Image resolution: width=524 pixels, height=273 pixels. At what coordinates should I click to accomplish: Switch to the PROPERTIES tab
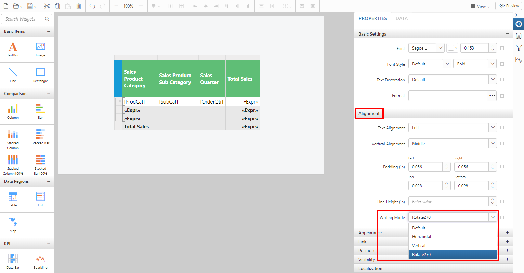click(373, 19)
